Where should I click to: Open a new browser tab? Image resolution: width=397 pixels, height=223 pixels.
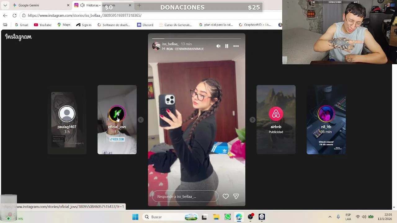(139, 5)
